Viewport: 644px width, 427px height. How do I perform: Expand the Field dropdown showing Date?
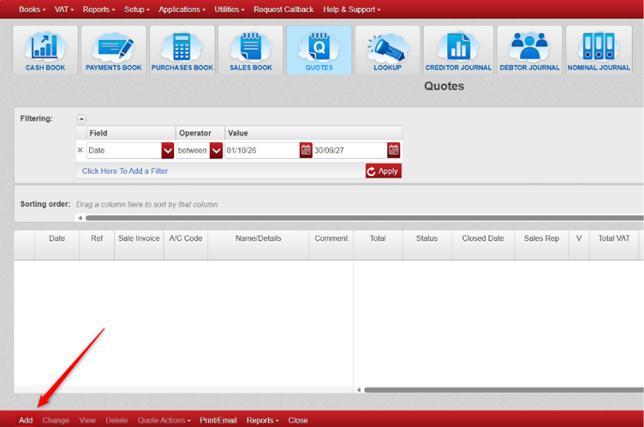pos(168,150)
